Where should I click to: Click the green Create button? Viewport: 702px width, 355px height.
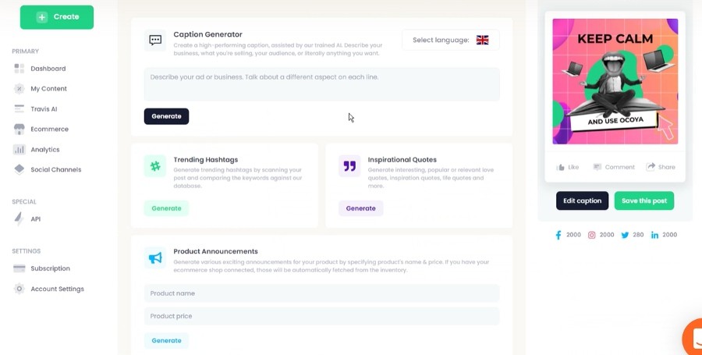pos(57,17)
